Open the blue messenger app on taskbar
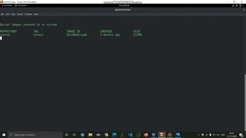Viewport: 246px width, 138px height. 82,135
